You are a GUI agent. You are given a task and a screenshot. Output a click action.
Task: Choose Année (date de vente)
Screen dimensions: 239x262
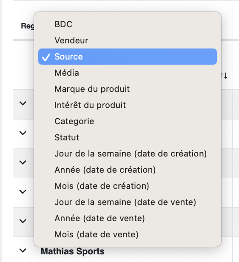point(128,218)
